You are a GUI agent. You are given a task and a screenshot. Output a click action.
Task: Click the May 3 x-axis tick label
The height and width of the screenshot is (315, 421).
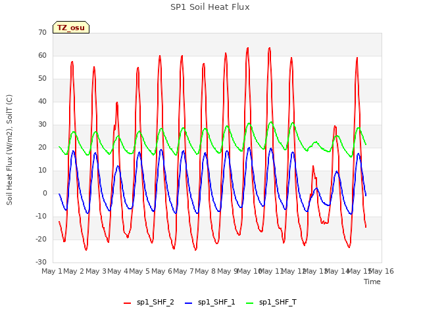click(x=96, y=271)
